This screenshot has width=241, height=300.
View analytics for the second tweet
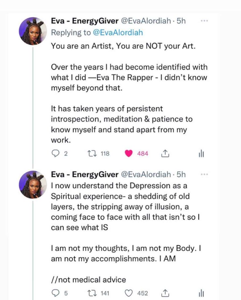(201, 293)
